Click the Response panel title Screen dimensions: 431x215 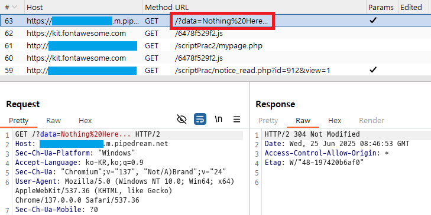[275, 104]
